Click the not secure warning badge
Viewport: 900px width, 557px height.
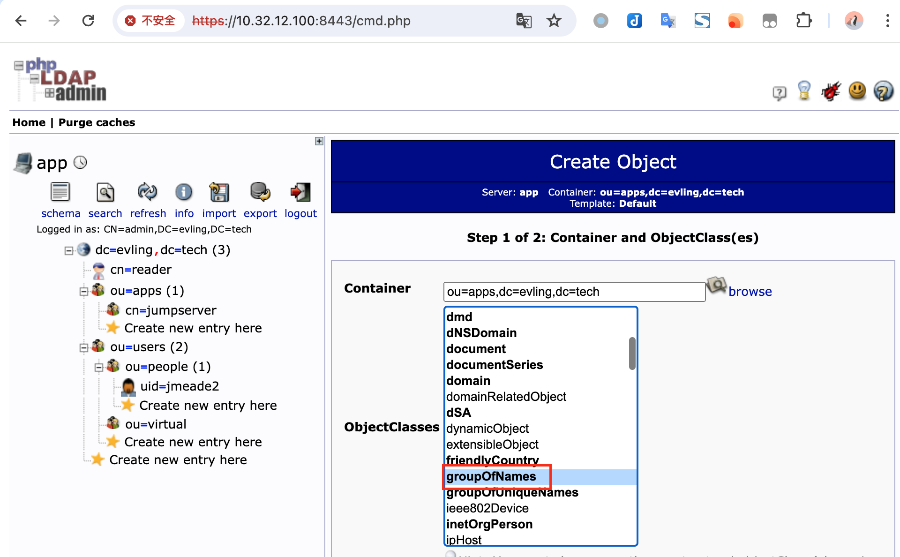150,21
